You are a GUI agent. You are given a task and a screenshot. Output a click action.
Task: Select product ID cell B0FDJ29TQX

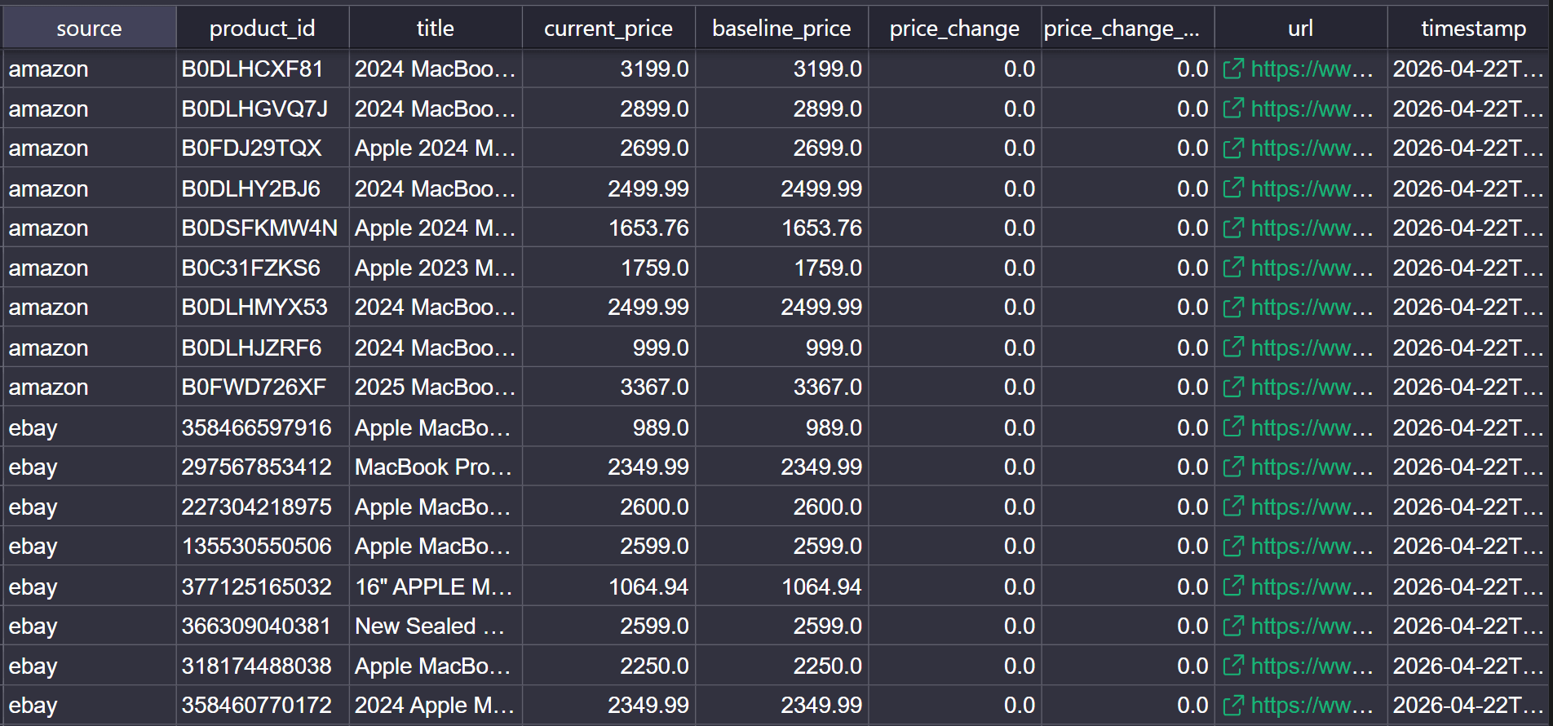263,148
